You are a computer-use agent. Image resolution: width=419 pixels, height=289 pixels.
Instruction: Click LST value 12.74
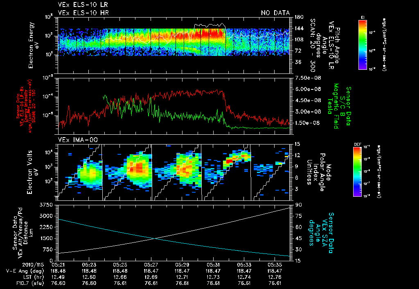point(244,277)
